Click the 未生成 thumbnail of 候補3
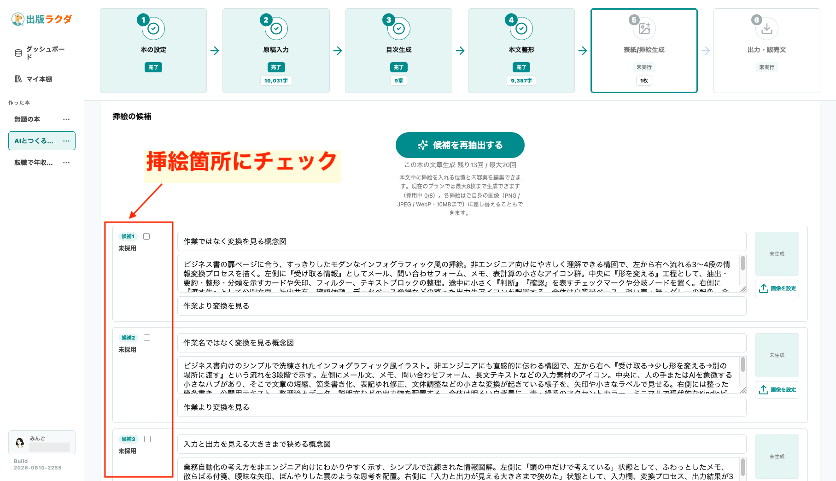This screenshot has width=836, height=481. (777, 457)
